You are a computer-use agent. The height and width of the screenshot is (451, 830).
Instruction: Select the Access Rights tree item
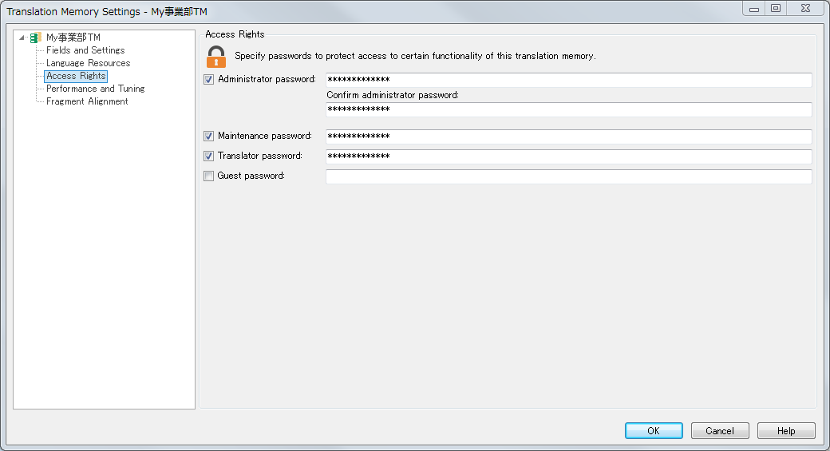76,76
